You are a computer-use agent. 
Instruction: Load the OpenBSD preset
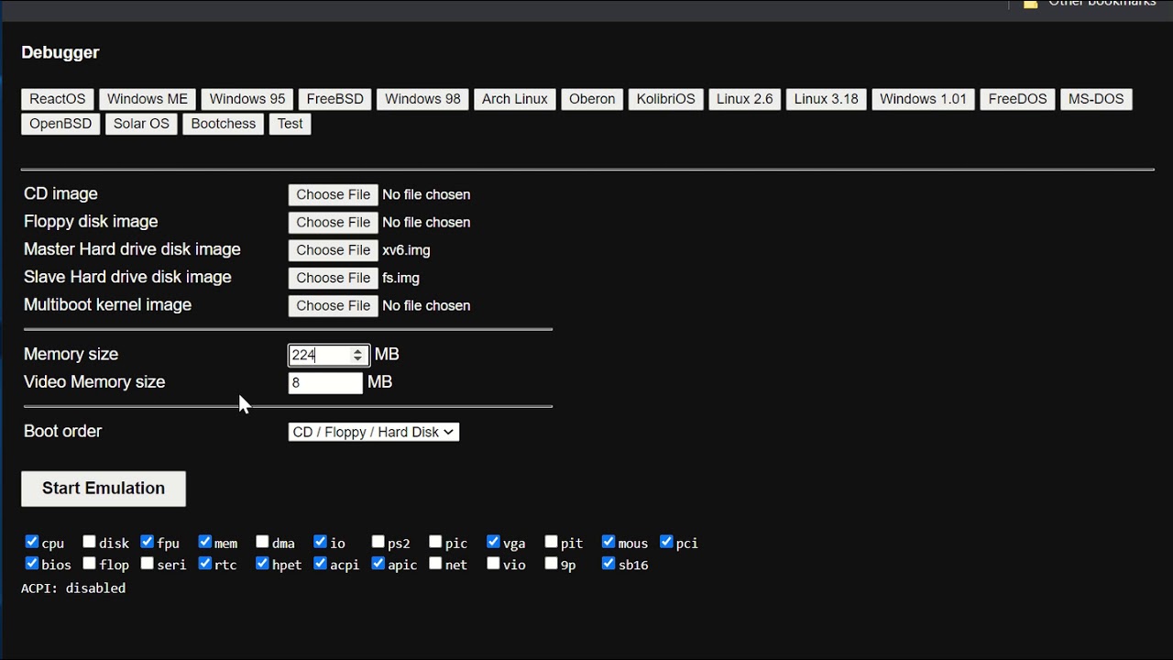(60, 124)
